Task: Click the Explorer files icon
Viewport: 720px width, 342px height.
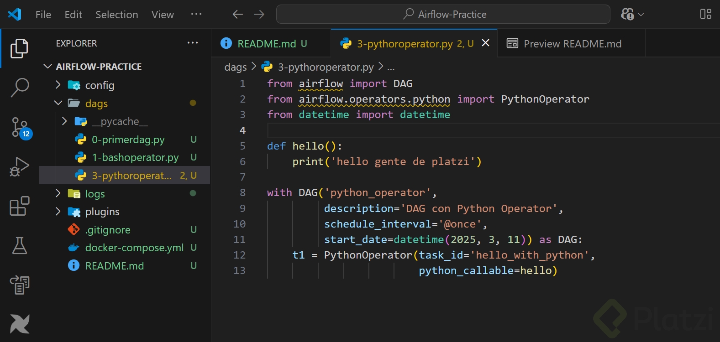Action: (x=20, y=48)
